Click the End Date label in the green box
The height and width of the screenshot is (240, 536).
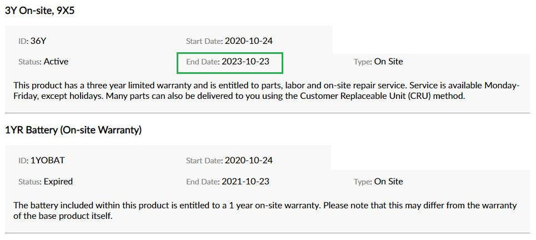[x=203, y=62]
